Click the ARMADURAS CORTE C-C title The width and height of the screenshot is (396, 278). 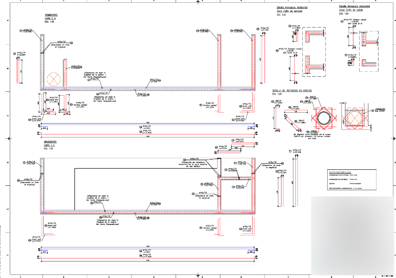coord(50,144)
